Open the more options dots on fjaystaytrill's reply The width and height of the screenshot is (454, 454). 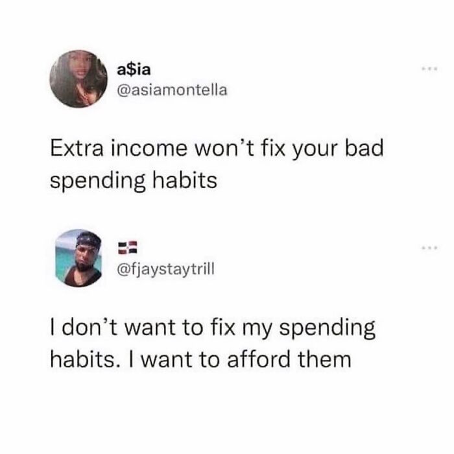point(430,248)
